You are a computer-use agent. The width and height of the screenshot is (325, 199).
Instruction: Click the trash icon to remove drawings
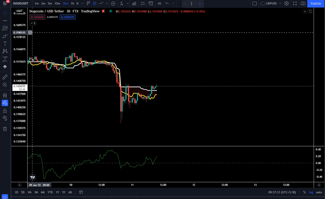[x=5, y=129]
